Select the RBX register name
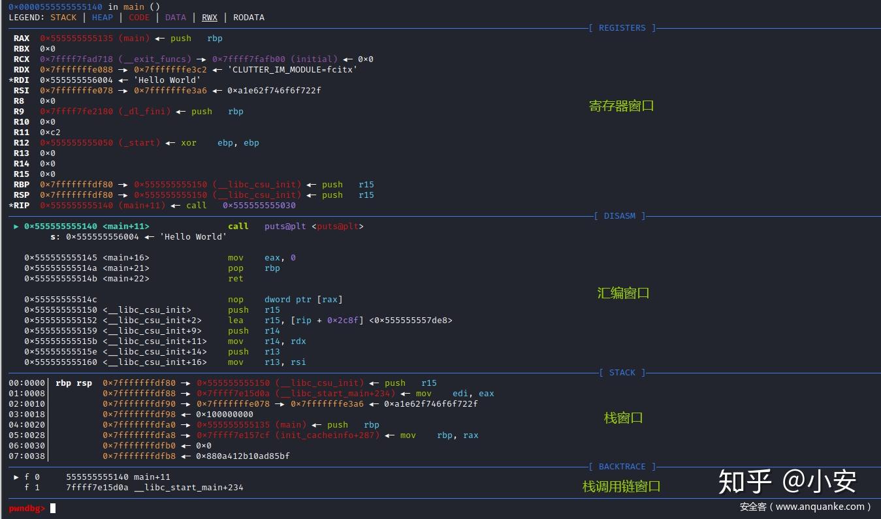The height and width of the screenshot is (519, 881). click(22, 48)
